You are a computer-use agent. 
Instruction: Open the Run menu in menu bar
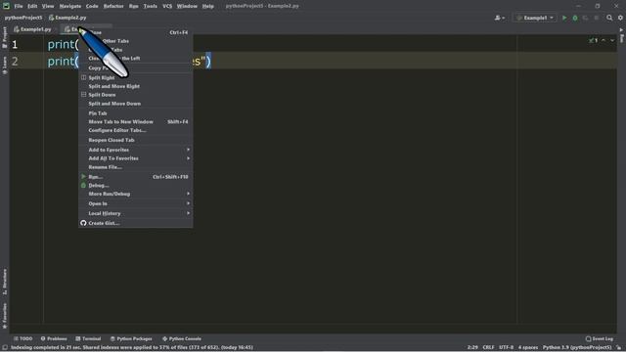[133, 6]
